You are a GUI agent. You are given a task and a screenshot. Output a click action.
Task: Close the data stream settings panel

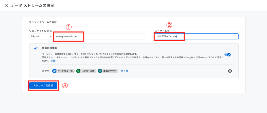pyautogui.click(x=7, y=6)
